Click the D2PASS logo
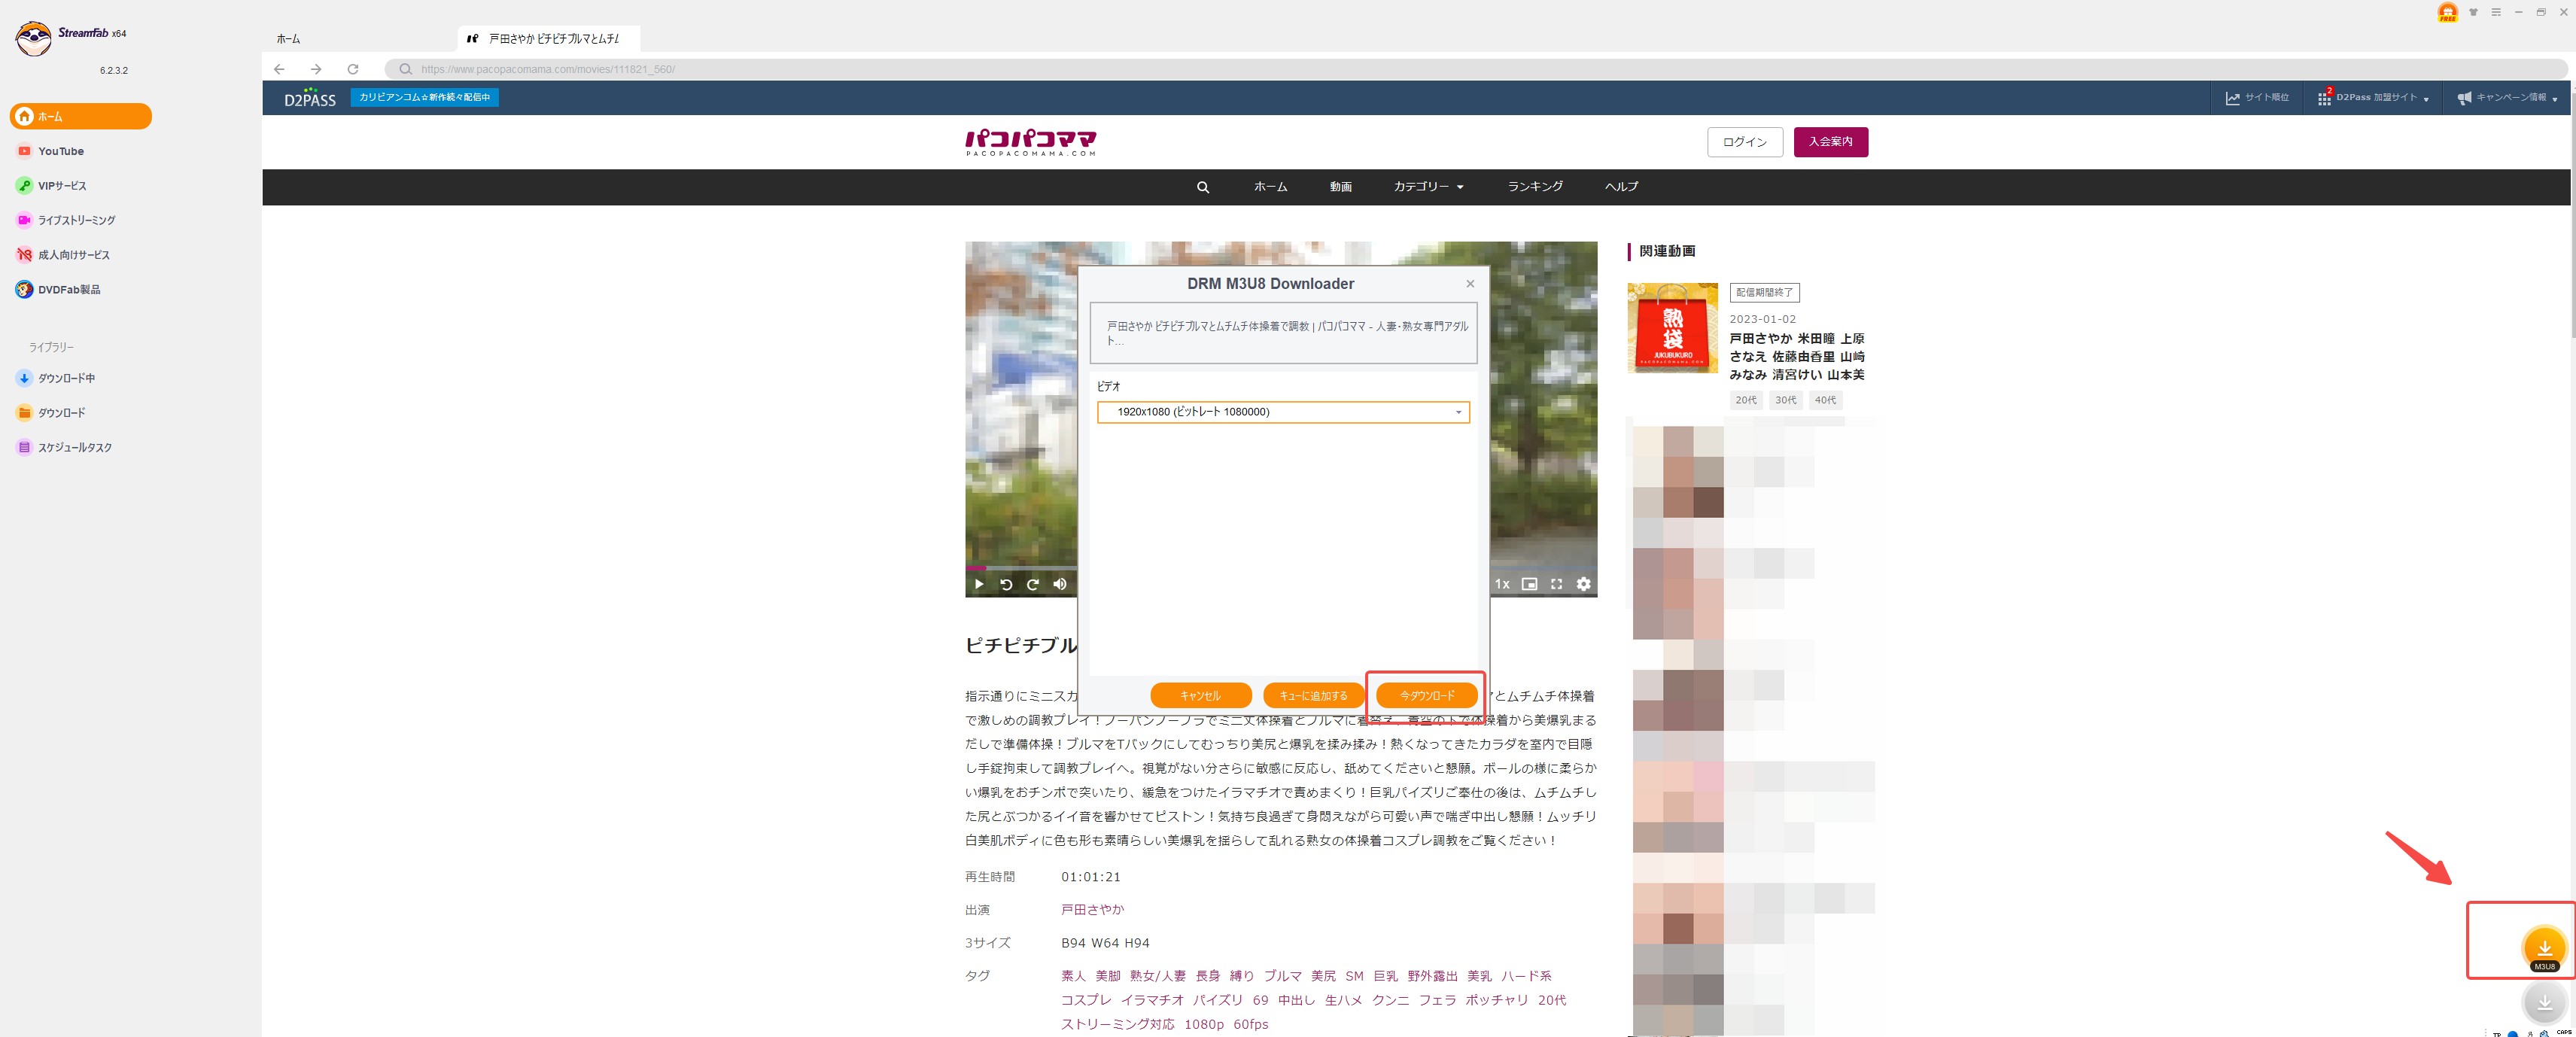The image size is (2576, 1037). coord(310,98)
